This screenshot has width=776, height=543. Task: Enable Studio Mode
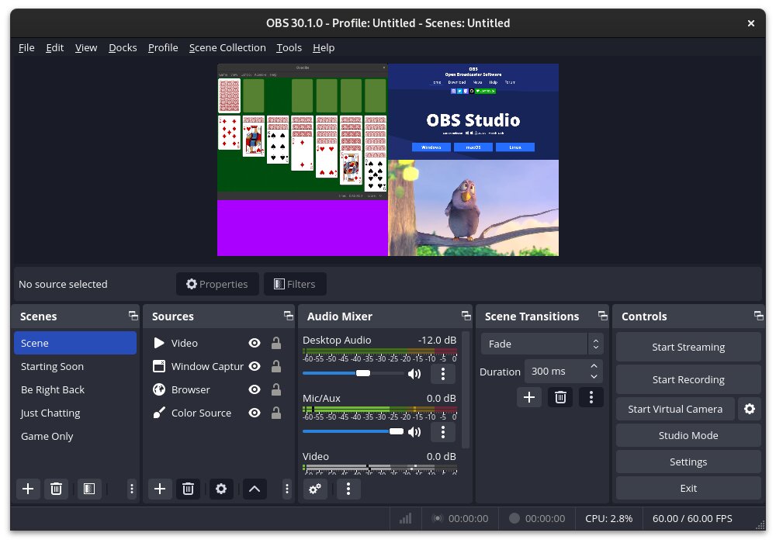click(x=688, y=436)
